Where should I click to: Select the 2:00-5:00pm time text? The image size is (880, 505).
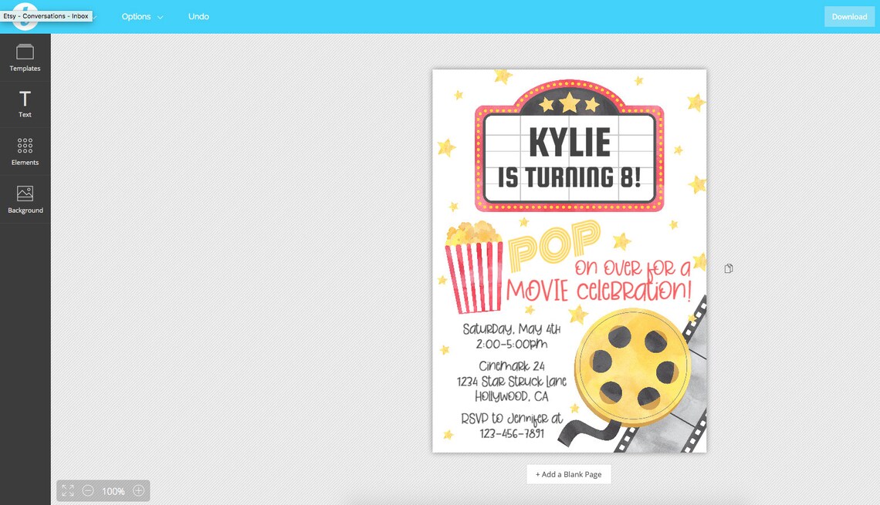(x=511, y=344)
